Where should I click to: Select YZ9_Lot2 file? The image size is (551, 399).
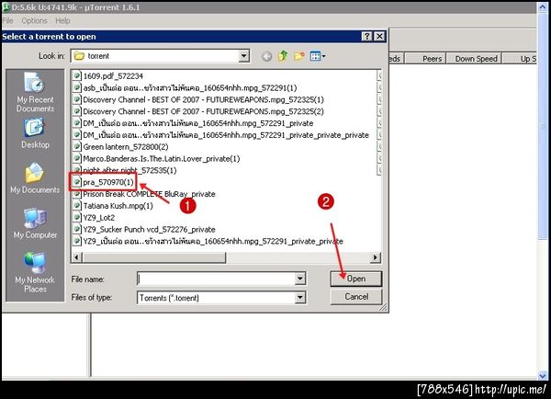(x=99, y=218)
